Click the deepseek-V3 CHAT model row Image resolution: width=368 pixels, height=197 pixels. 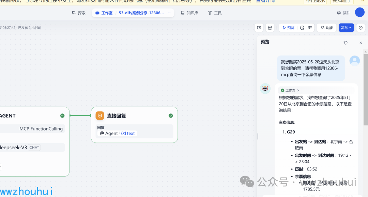coord(32,148)
